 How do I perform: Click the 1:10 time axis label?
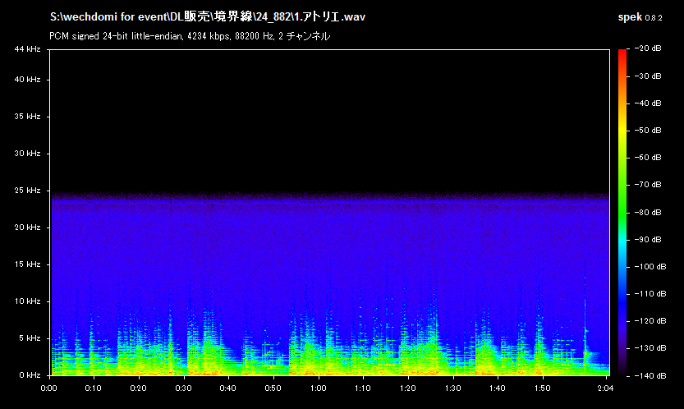pyautogui.click(x=362, y=388)
